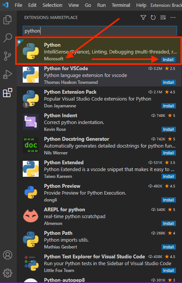Screen dimensions: 182x283
Task: Install the Python extension by Microsoft
Action: 168,60
